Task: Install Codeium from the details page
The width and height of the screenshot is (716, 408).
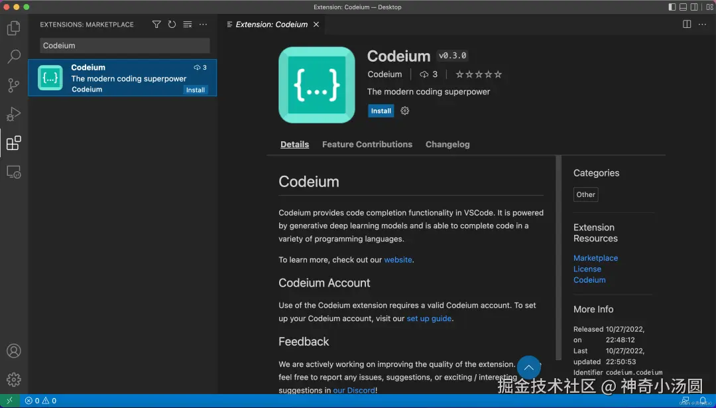Action: [x=381, y=111]
